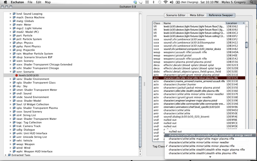The width and height of the screenshot is (257, 161).
Task: Expand the Extracted Tags folder
Action: pyautogui.click(x=6, y=155)
